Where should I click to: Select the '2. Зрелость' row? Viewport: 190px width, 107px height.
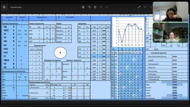(59, 93)
